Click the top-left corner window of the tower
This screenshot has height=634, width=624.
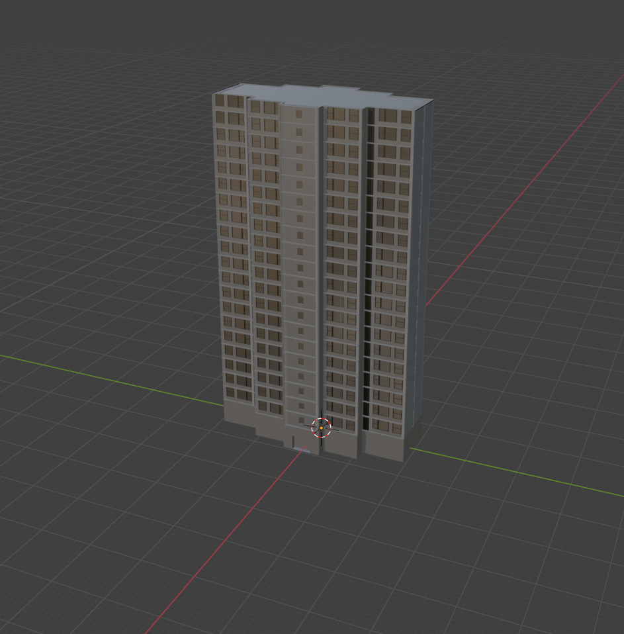tap(220, 101)
